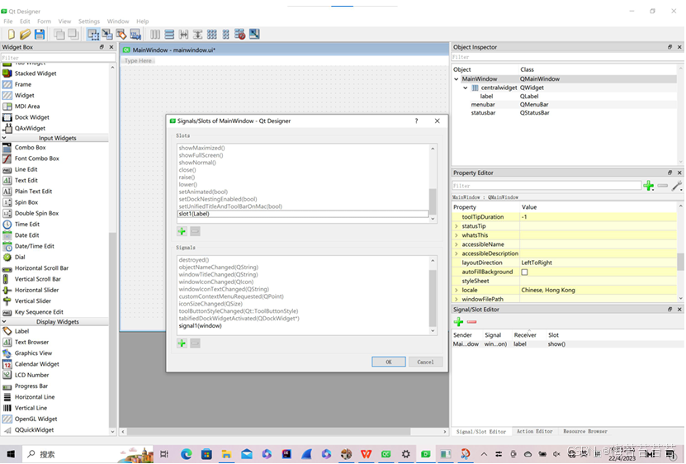Apply Lay Out in a Form Layout
Viewport: 686px width, 464px height.
coord(225,34)
